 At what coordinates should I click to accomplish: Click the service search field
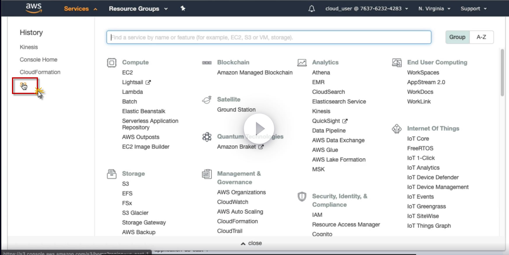(x=269, y=37)
